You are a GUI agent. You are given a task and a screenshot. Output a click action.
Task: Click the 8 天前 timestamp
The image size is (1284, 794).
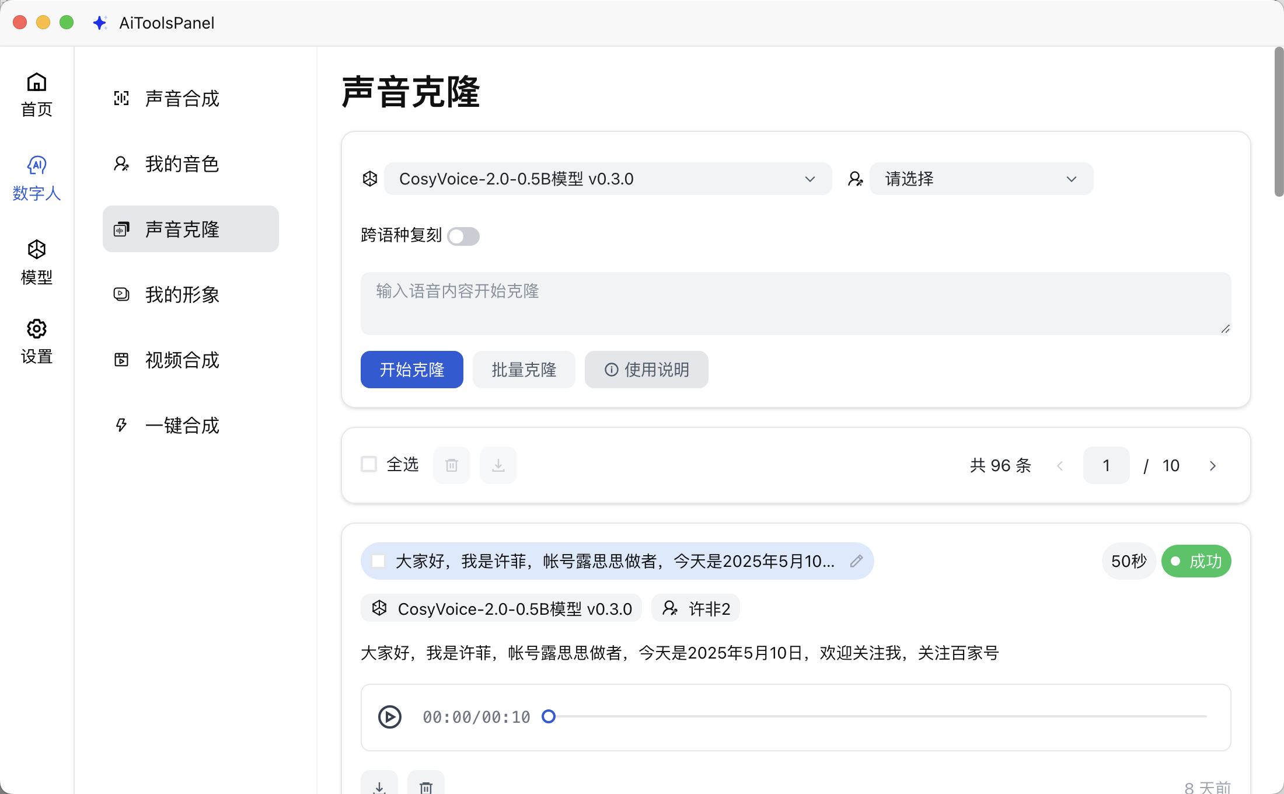tap(1208, 787)
